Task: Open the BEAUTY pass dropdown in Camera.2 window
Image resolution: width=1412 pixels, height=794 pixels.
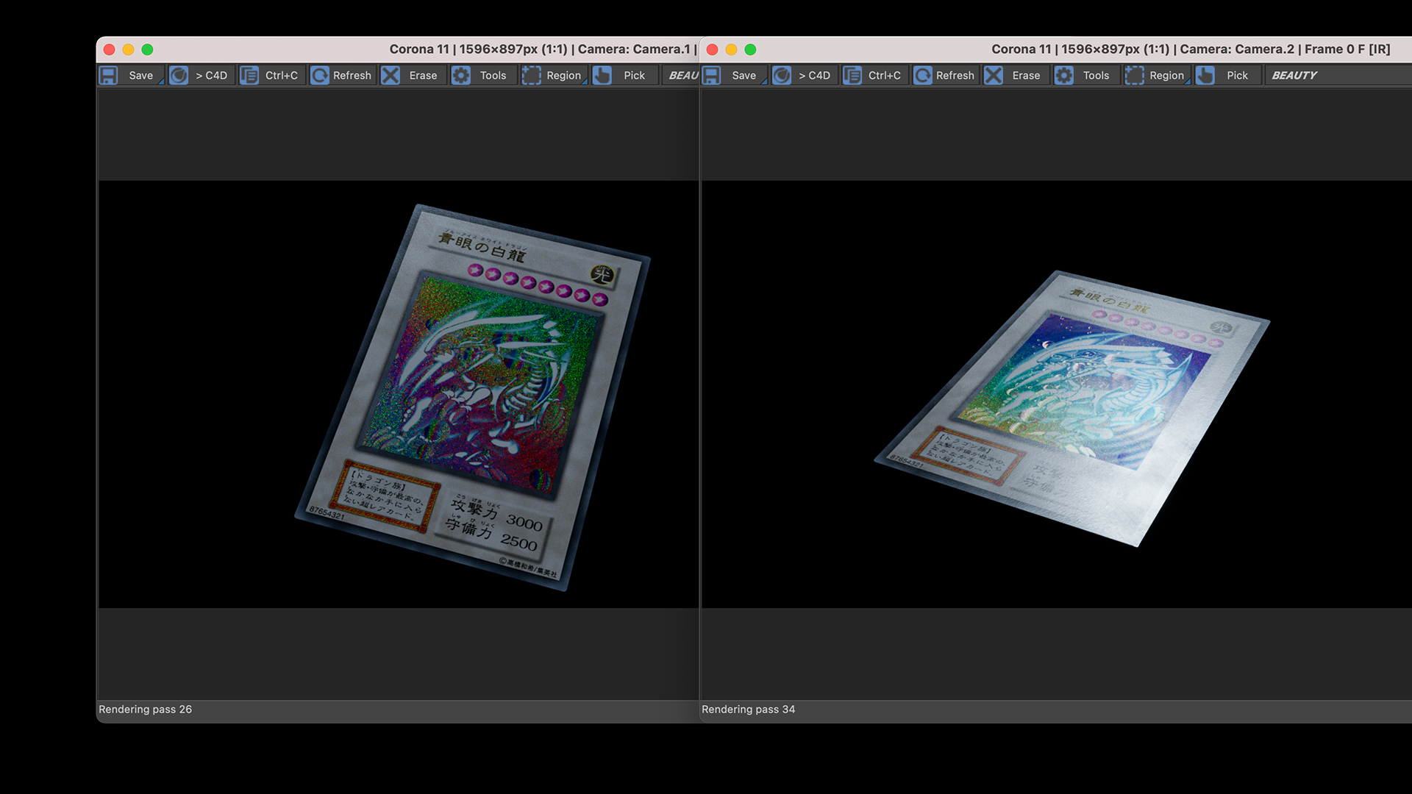Action: (x=1338, y=75)
